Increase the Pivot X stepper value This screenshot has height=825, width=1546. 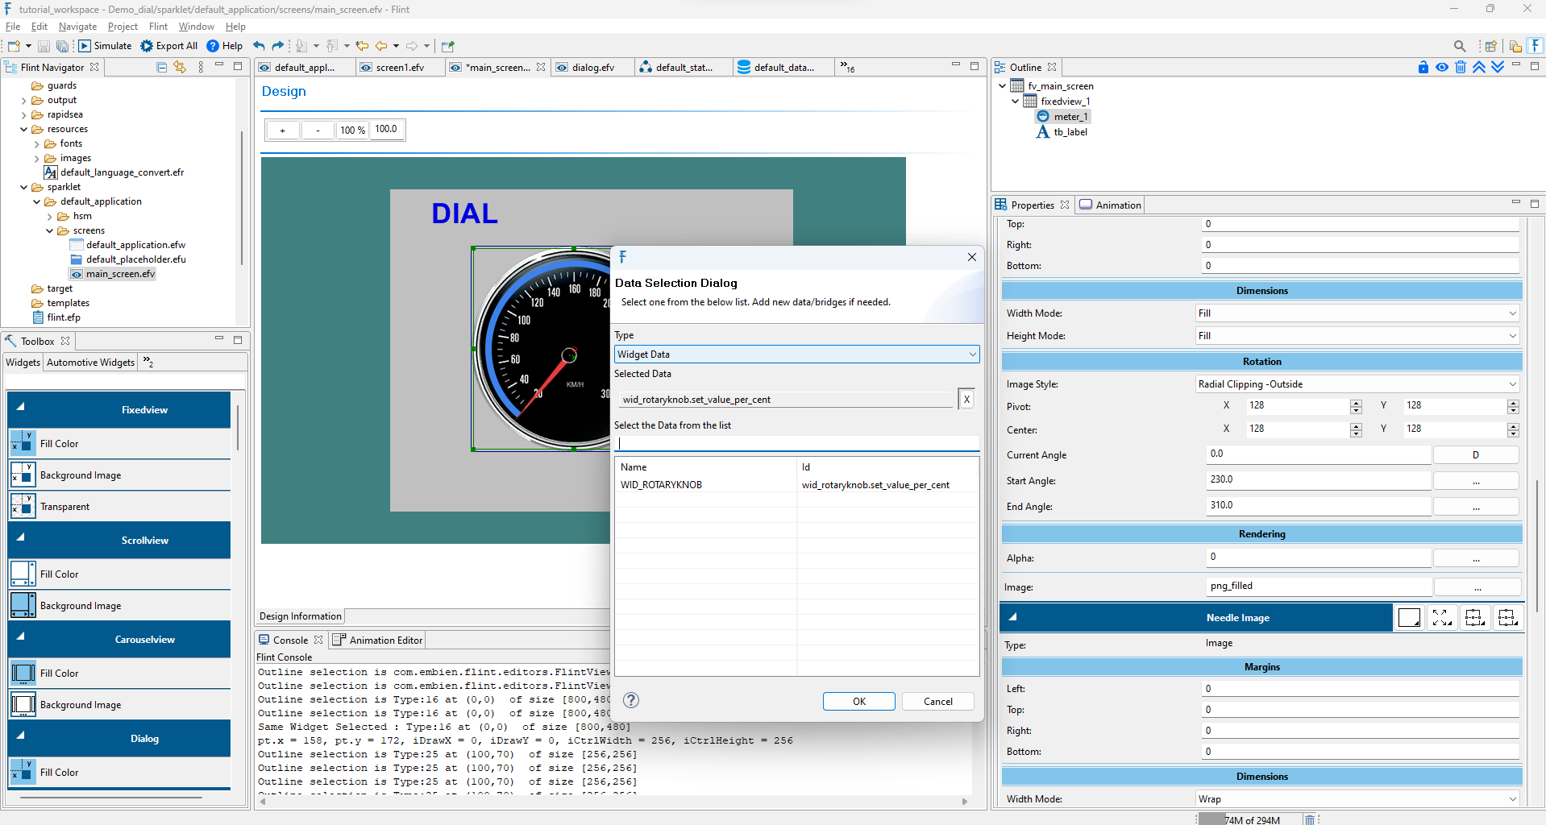tap(1356, 402)
